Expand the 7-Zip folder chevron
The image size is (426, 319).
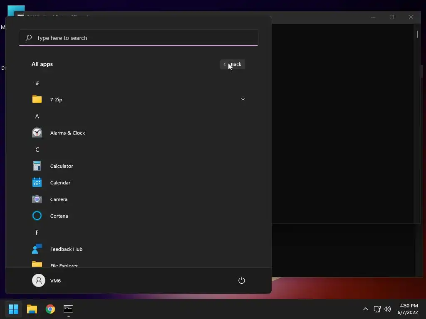pos(243,99)
